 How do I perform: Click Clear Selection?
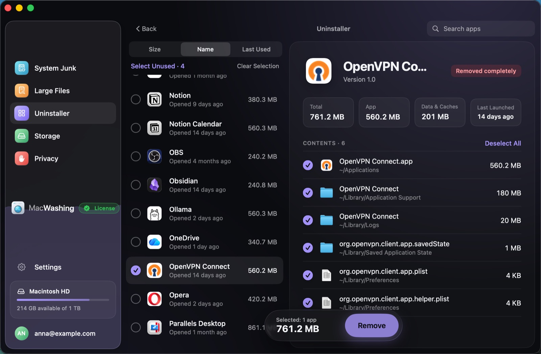258,66
